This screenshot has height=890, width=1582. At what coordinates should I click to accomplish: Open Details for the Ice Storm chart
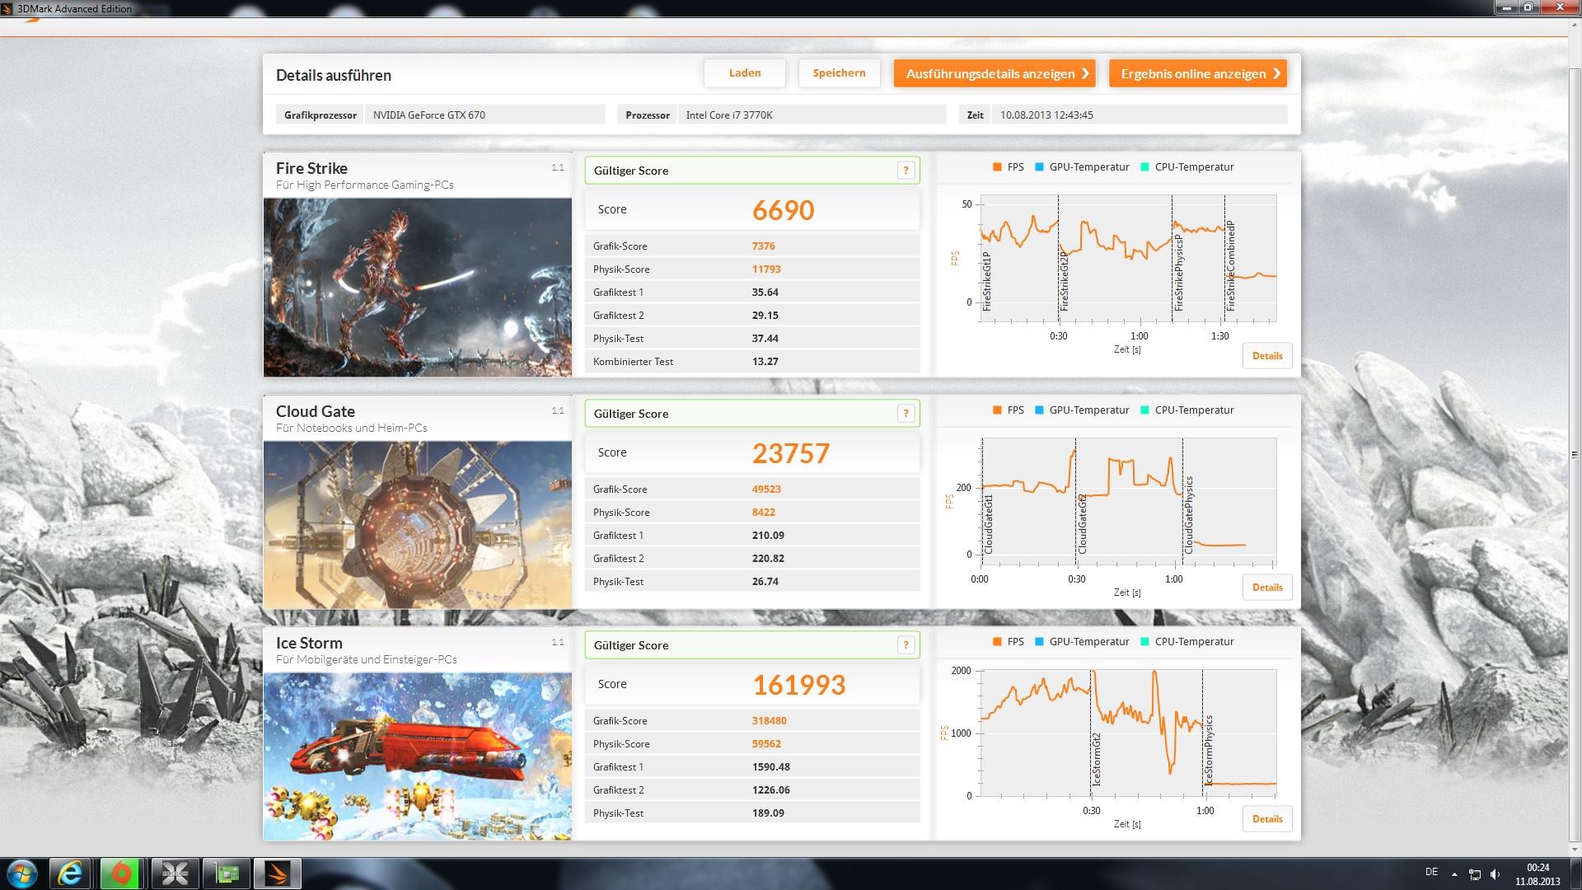1267,819
